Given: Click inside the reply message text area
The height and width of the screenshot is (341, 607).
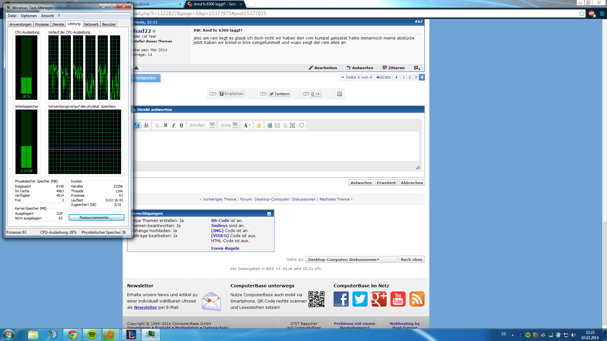Looking at the screenshot, I should (x=277, y=146).
